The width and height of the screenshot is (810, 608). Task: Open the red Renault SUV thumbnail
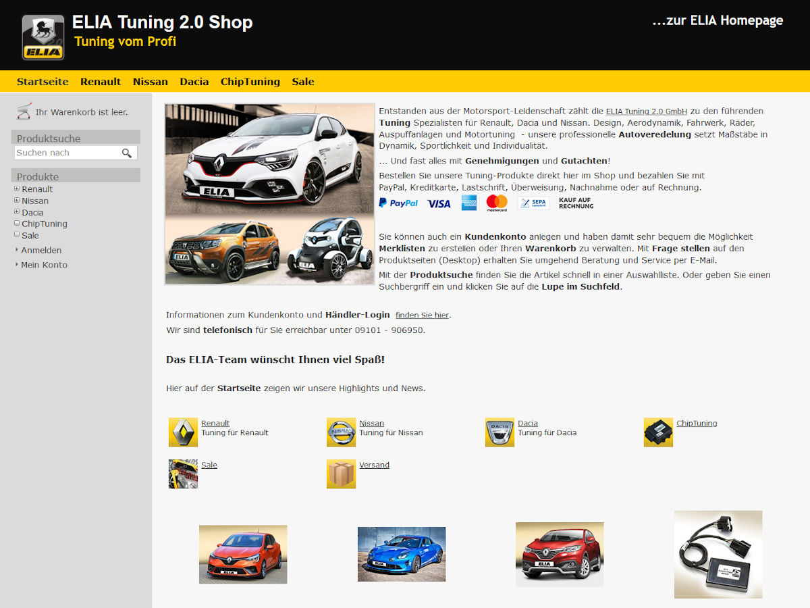[x=560, y=555]
